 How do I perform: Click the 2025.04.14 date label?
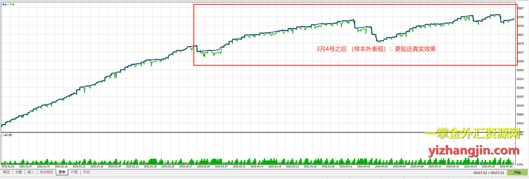pyautogui.click(x=435, y=167)
